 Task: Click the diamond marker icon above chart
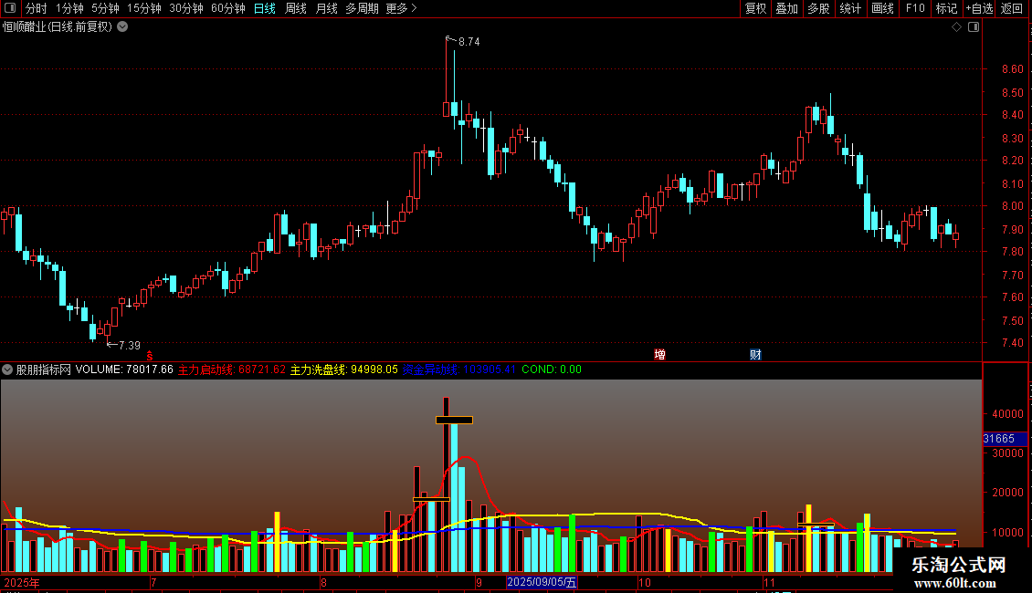coord(956,27)
